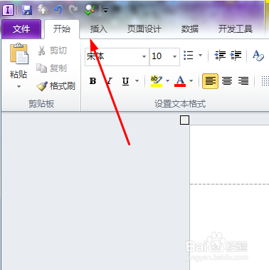Click the quick publish icon

click(43, 10)
